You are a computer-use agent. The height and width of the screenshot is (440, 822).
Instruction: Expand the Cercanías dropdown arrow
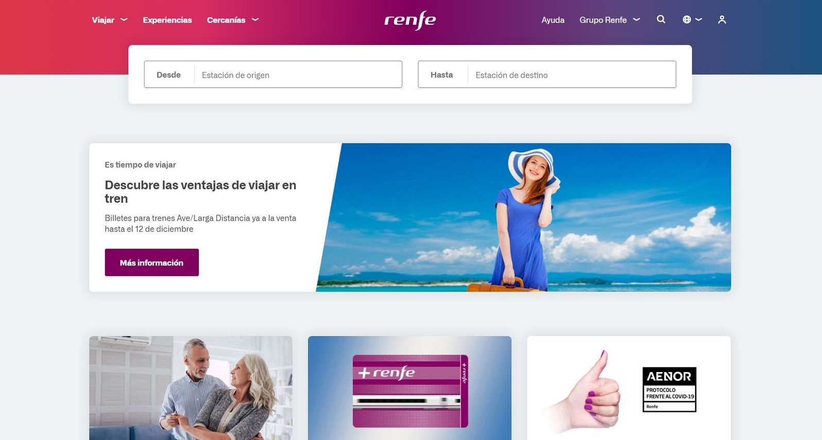(255, 20)
